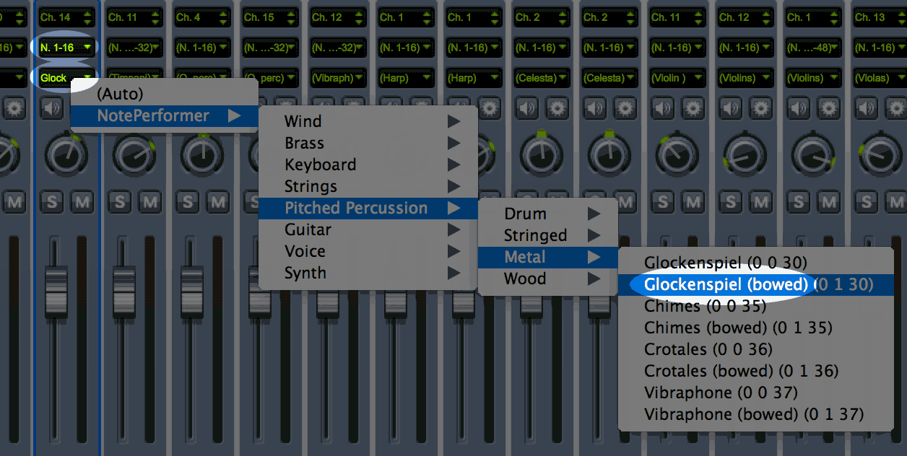Click the speaker icon on the Violins Ch. 12 strip

point(730,108)
